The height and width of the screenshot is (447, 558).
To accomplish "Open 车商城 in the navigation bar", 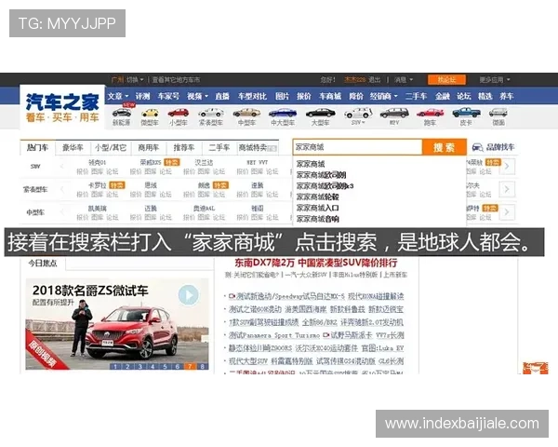I will pos(330,96).
